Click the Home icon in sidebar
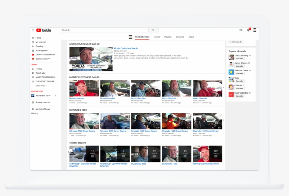The image size is (289, 196). click(x=33, y=38)
